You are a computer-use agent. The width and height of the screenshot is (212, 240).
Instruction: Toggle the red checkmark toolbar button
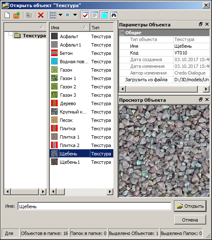point(85,15)
